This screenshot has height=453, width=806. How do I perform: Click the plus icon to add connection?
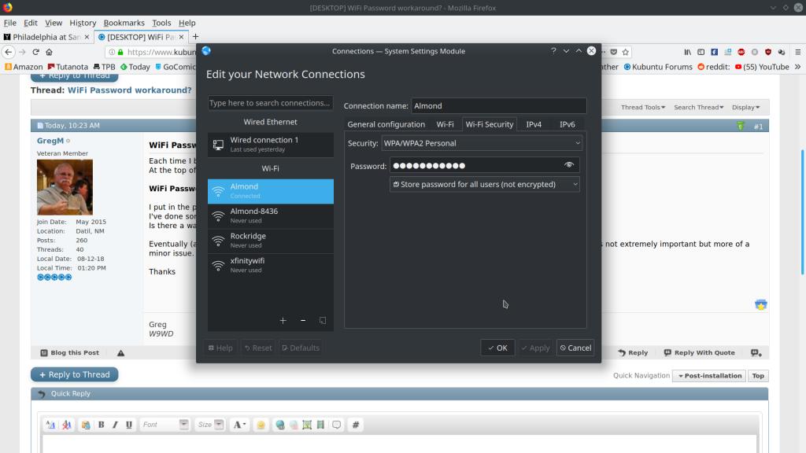(x=283, y=321)
